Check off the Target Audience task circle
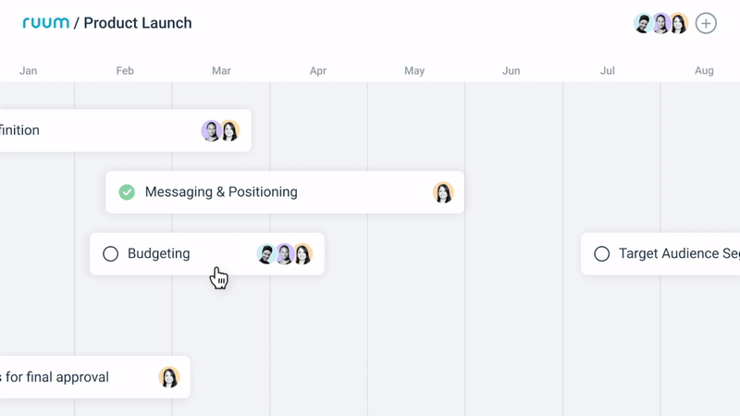 tap(601, 253)
